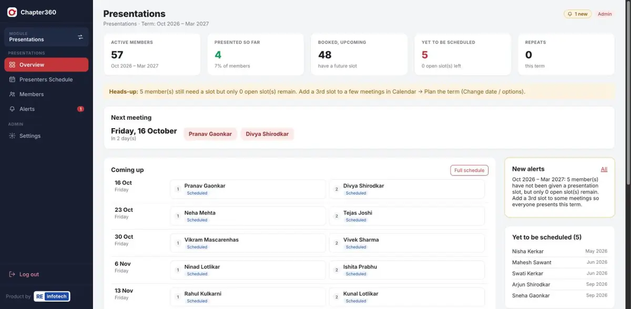Select Neha Mehta's slot on 23 Oct
631x309 pixels.
click(x=248, y=216)
